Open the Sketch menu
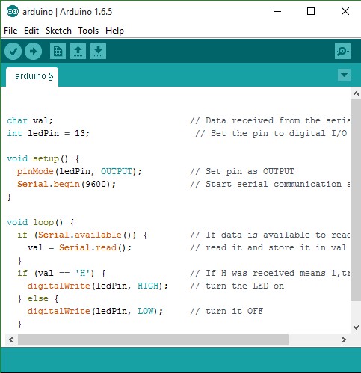Screen dimensions: 361x373 pos(58,31)
